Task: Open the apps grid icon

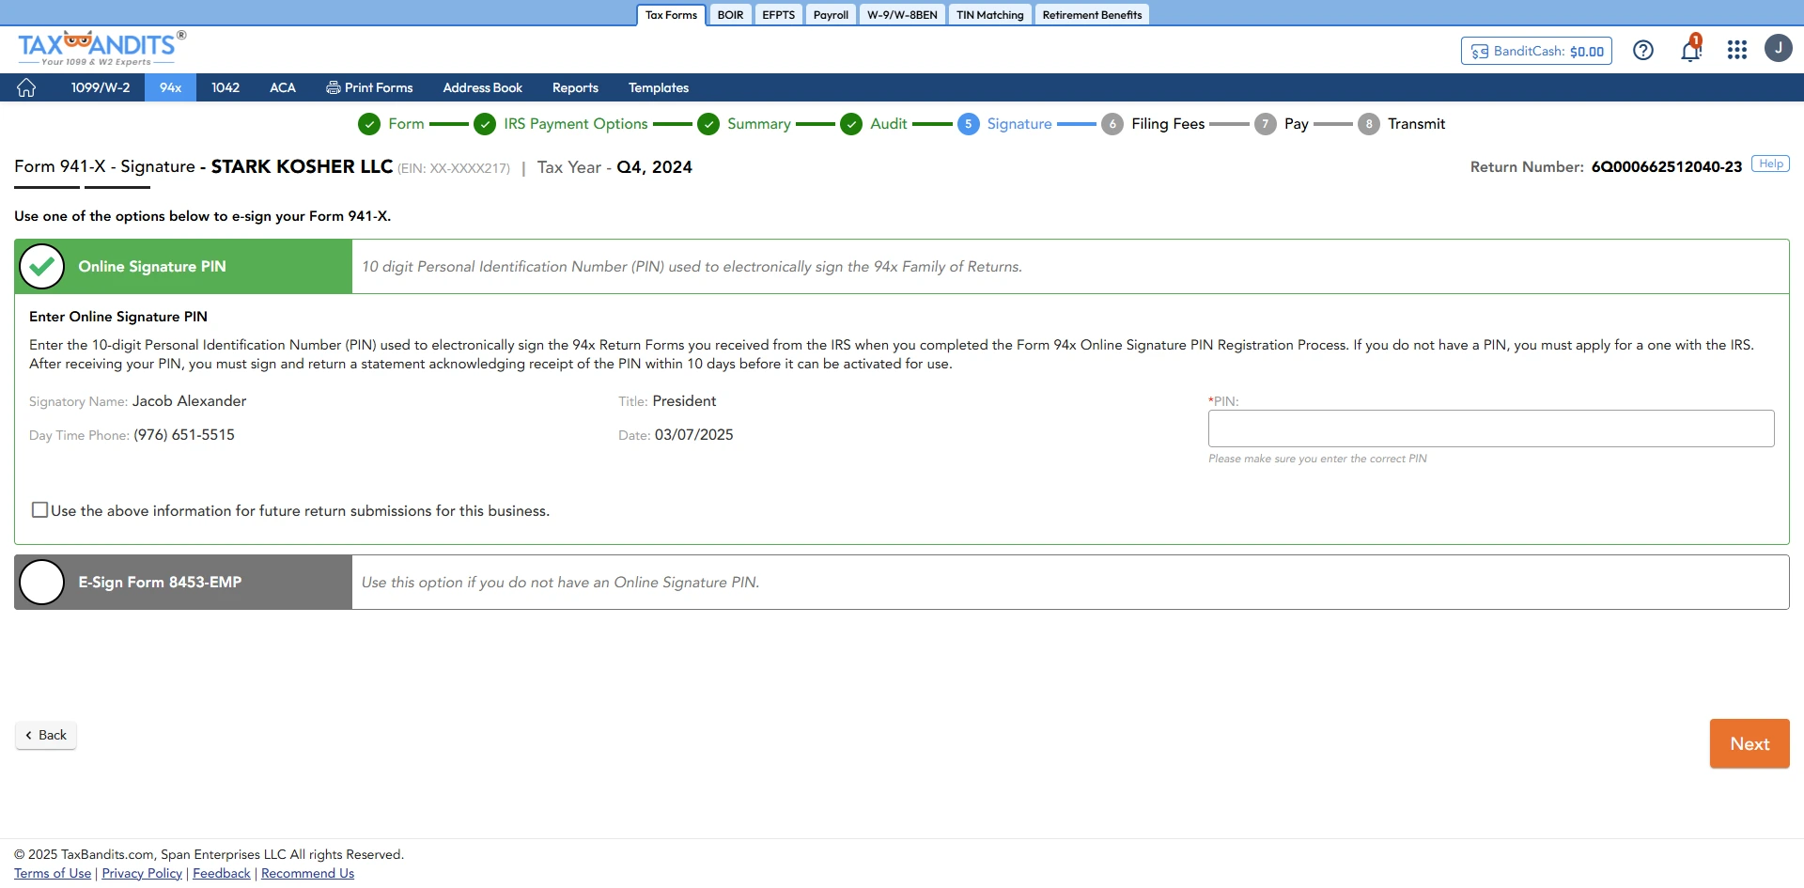Action: (1737, 50)
